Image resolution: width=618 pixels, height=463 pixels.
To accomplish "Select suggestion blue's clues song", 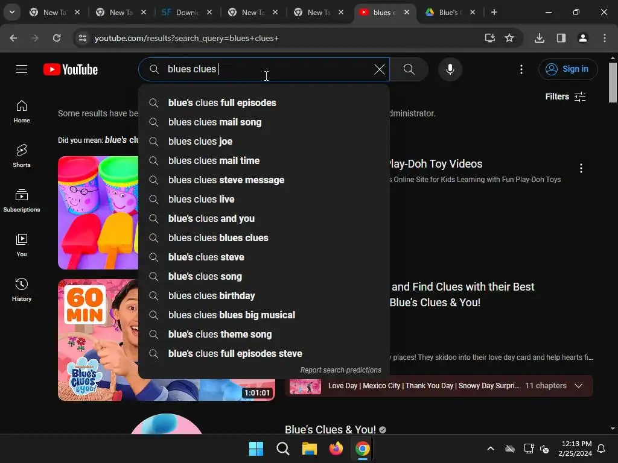I will pos(264,276).
